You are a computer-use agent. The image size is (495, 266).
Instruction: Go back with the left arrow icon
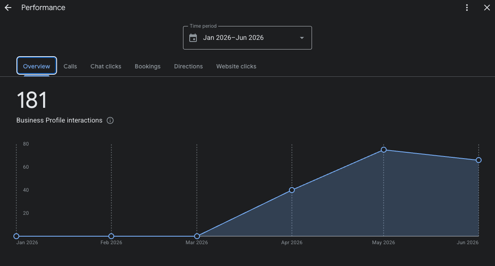[x=8, y=8]
